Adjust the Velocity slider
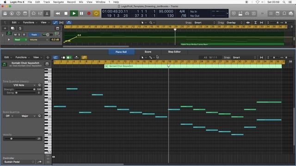Screen dimensions: 296x166 [20, 139]
